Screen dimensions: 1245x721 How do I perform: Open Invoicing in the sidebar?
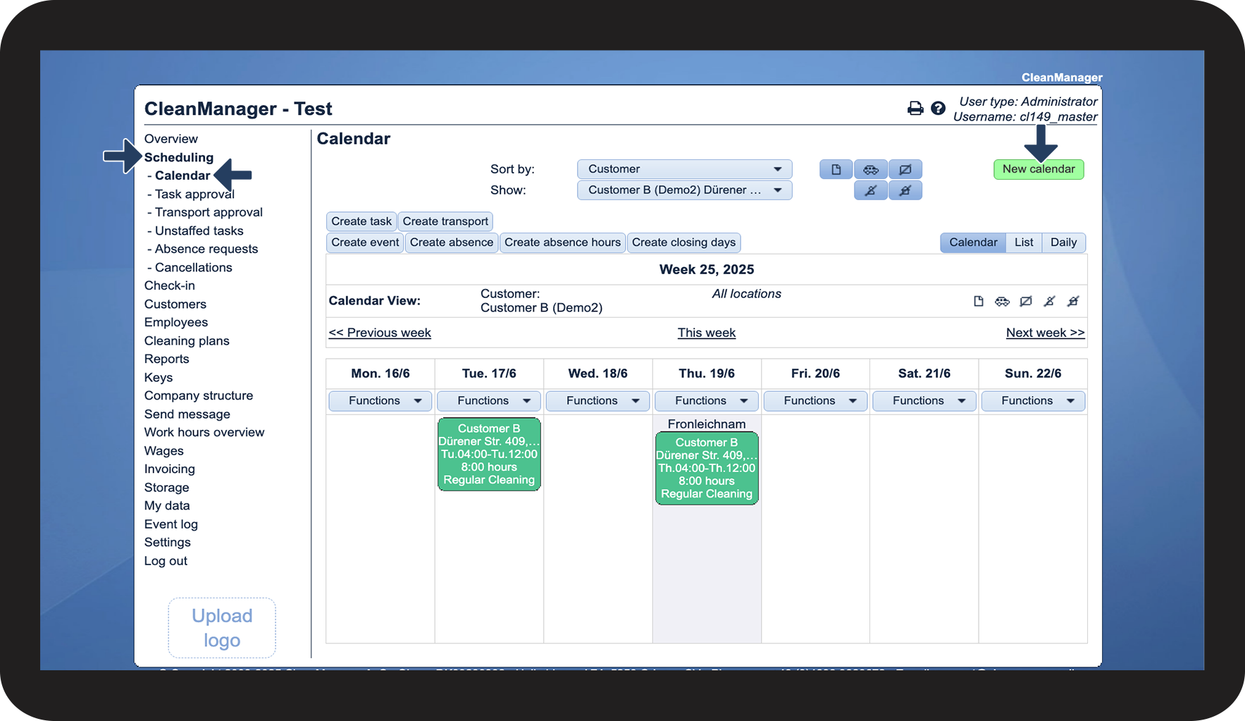tap(170, 469)
